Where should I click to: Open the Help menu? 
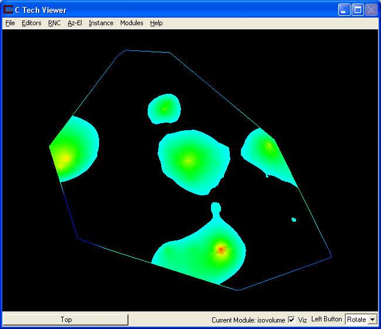pyautogui.click(x=157, y=23)
